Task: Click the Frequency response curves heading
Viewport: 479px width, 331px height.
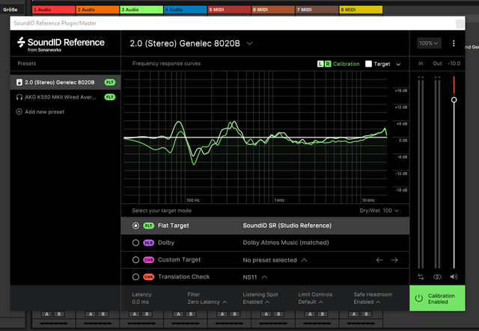Action: tap(166, 64)
